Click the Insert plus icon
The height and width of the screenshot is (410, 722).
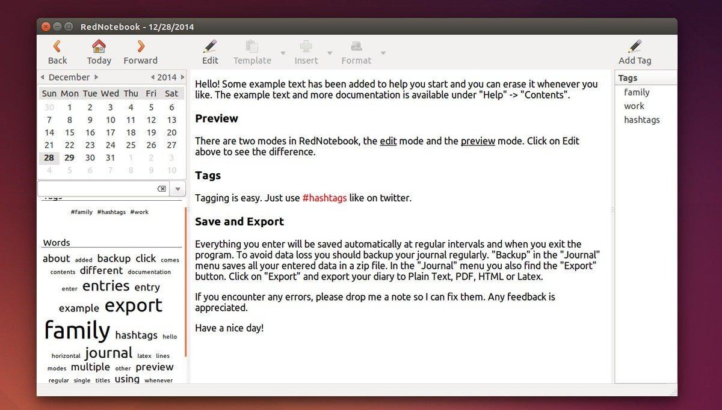[306, 47]
